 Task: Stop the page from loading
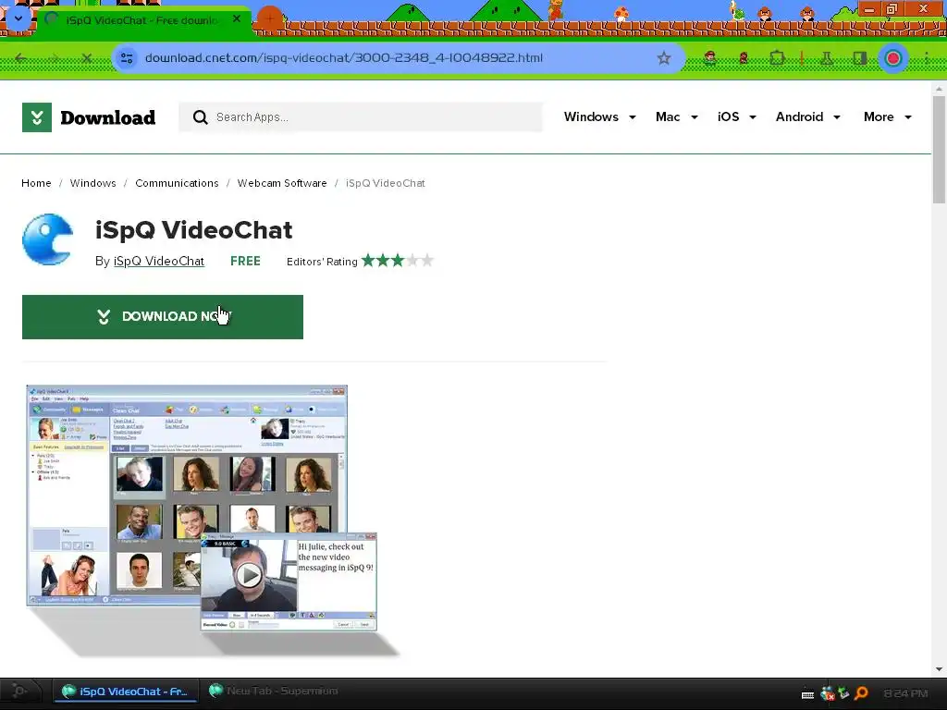pyautogui.click(x=86, y=58)
